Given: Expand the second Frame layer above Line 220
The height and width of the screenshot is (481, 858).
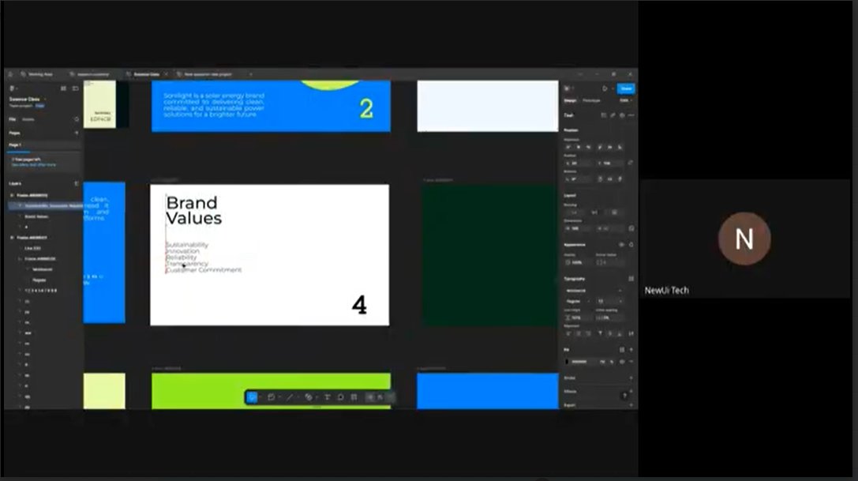Looking at the screenshot, I should (12, 238).
